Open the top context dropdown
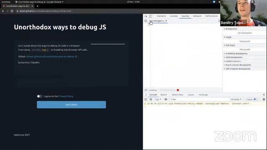 (158, 99)
